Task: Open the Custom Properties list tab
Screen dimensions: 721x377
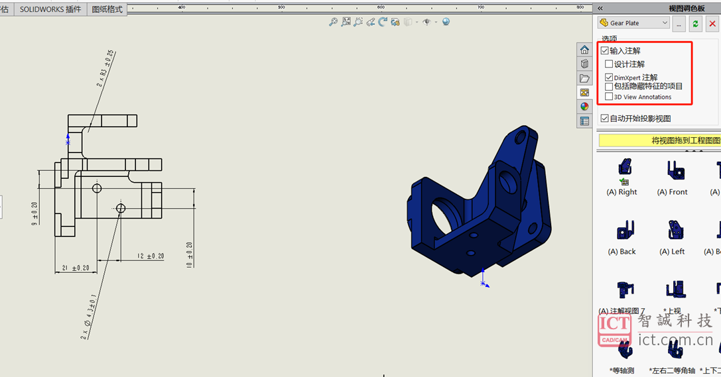Action: coord(584,121)
